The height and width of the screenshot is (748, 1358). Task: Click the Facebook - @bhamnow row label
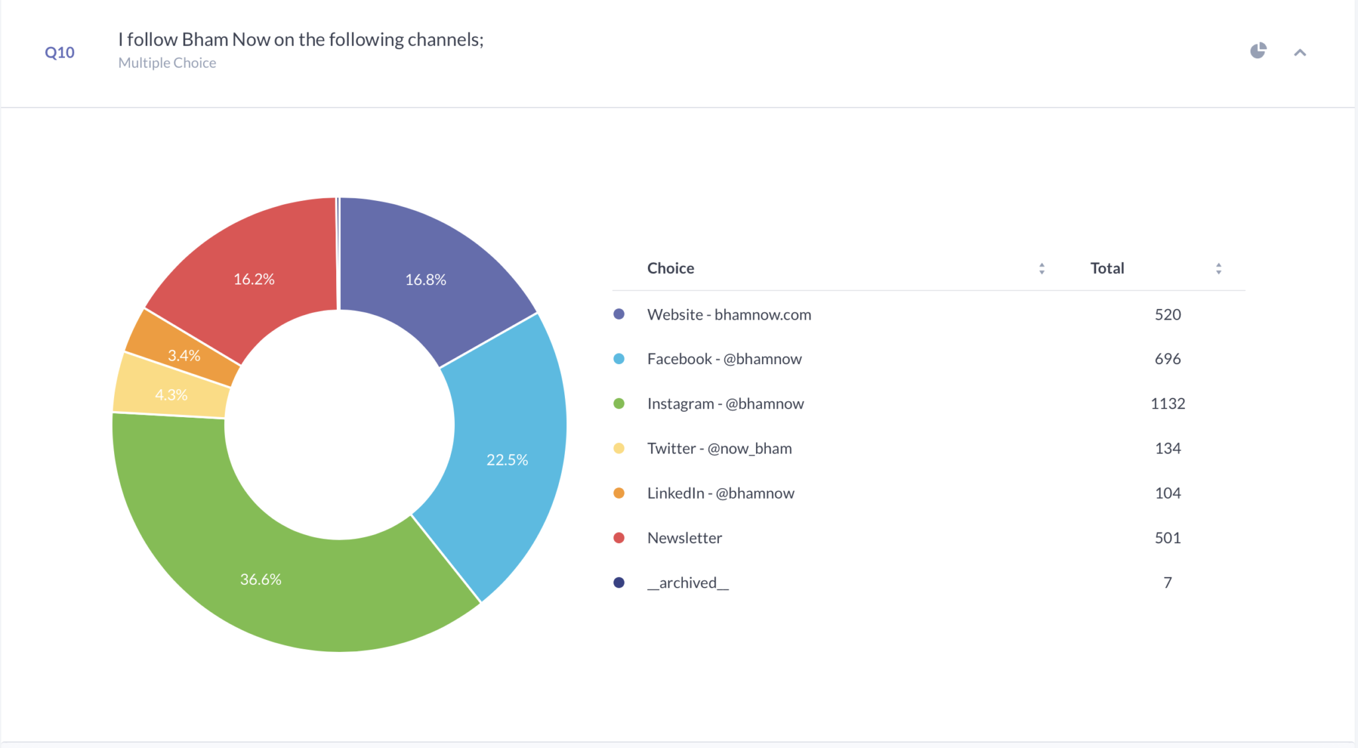(724, 359)
